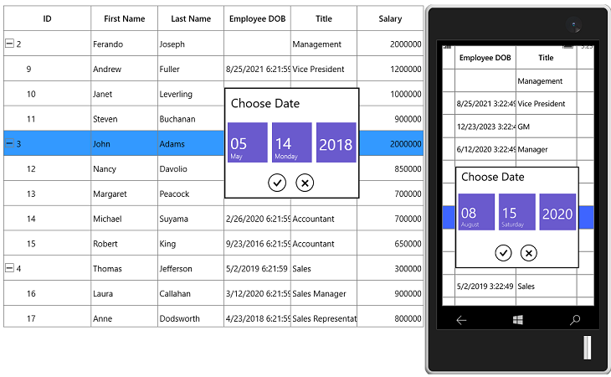
Task: Tap the phone back arrow button
Action: coord(461,321)
